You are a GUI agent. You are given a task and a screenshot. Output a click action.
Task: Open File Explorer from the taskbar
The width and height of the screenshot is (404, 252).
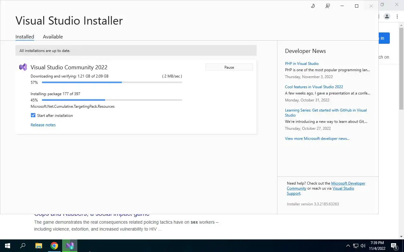click(x=39, y=246)
